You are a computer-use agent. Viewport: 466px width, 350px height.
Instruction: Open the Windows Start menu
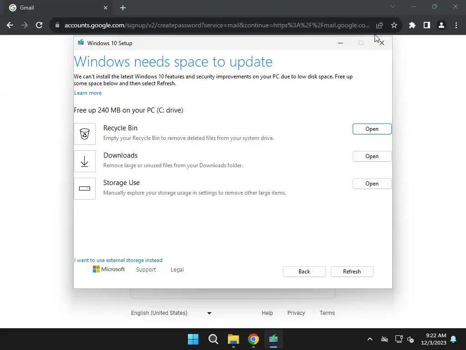pyautogui.click(x=193, y=339)
